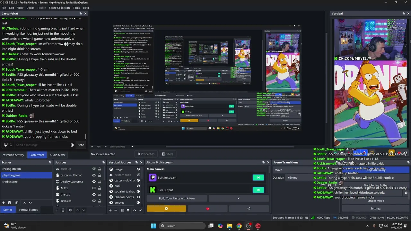411x231 pixels.
Task: Select the chilling stream scene
Action: tap(26, 169)
